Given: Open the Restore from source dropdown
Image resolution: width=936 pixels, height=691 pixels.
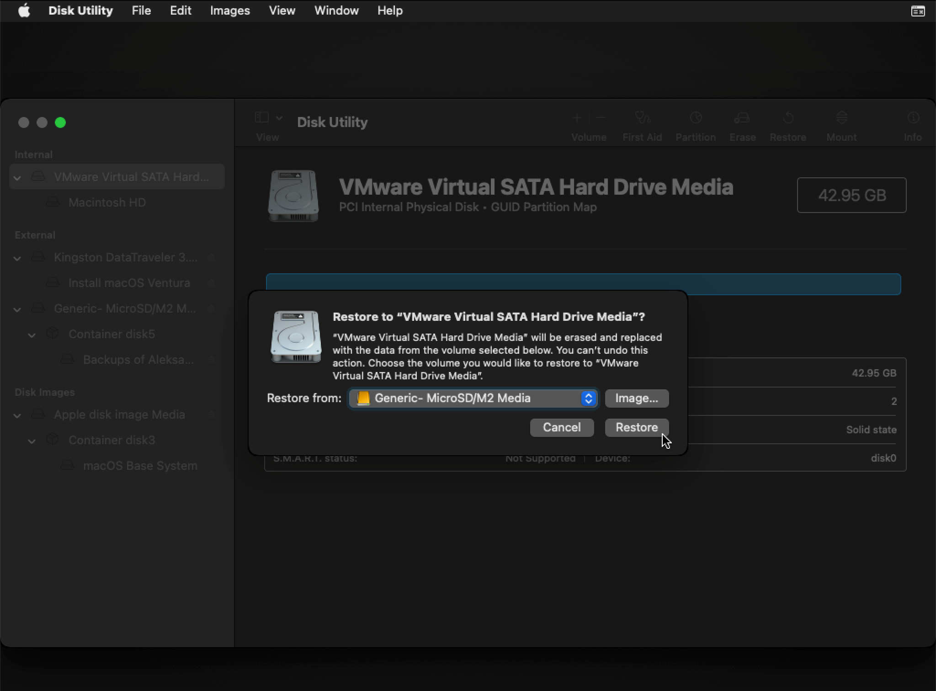Looking at the screenshot, I should point(473,398).
